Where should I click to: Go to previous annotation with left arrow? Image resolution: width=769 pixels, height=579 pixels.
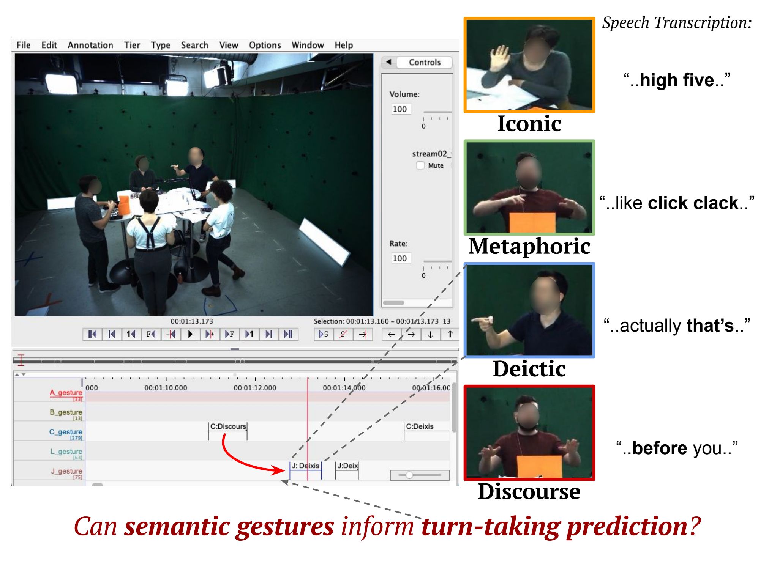(392, 334)
